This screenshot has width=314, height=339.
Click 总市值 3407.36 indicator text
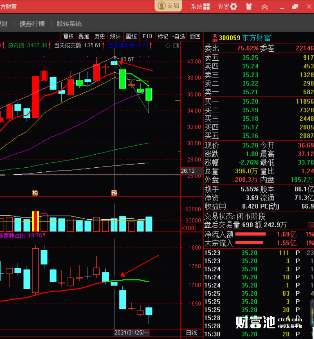point(29,46)
